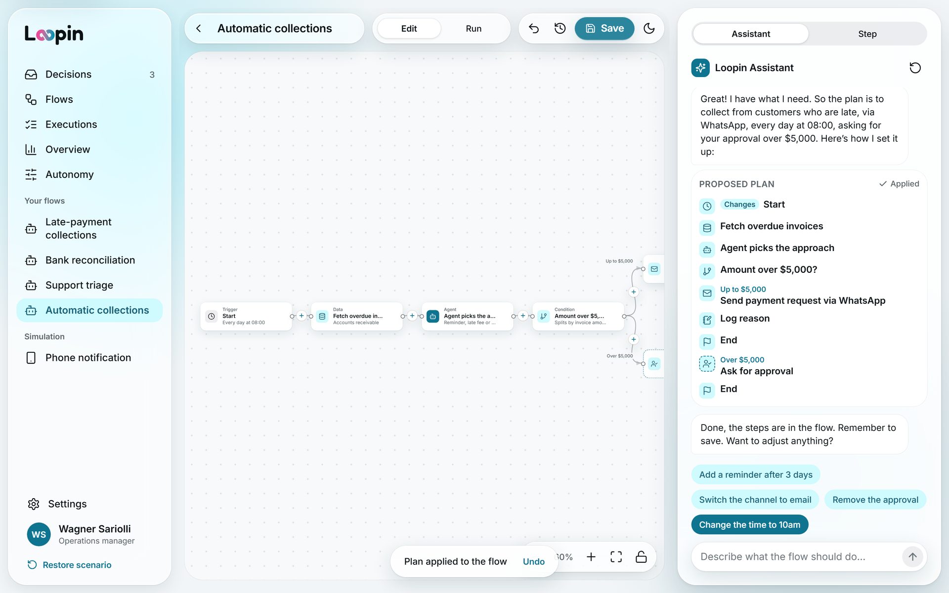Click the approval person node on Over $5,000 branch
949x593 pixels.
(654, 364)
